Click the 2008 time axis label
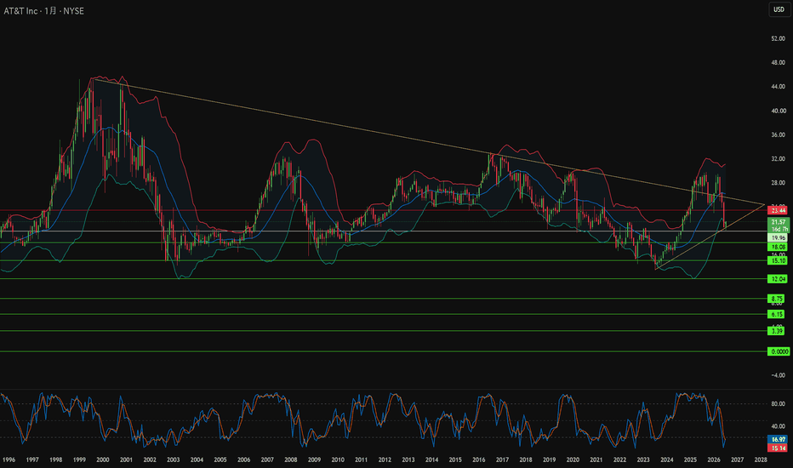Screen dimensions: 793x468 click(x=291, y=459)
